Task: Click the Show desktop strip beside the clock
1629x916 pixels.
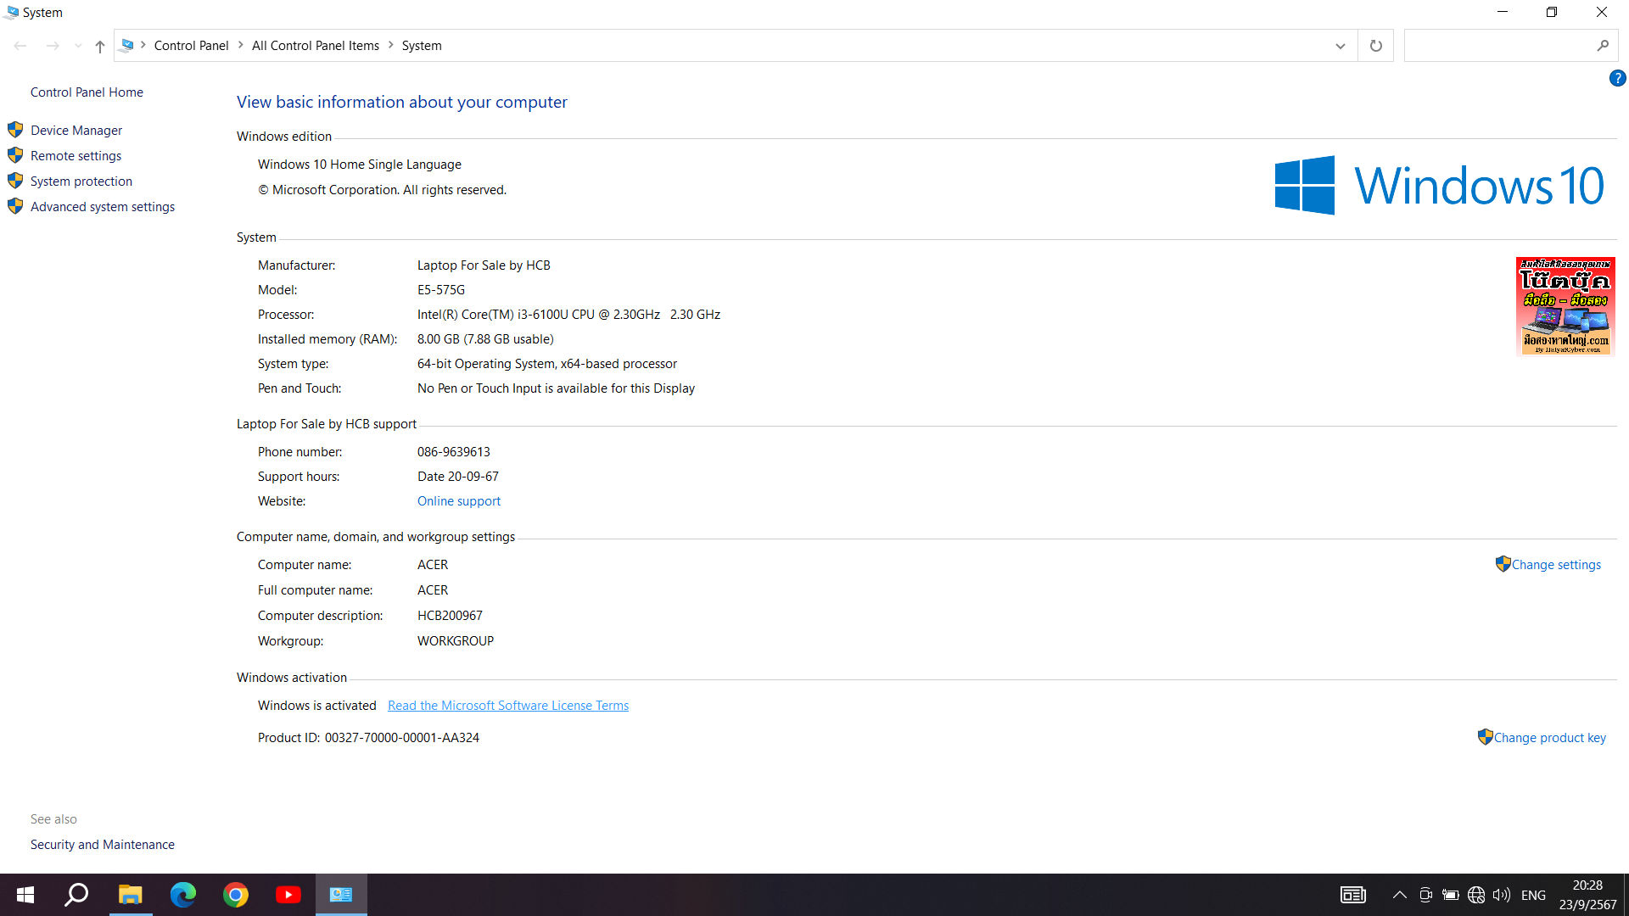Action: click(1626, 895)
